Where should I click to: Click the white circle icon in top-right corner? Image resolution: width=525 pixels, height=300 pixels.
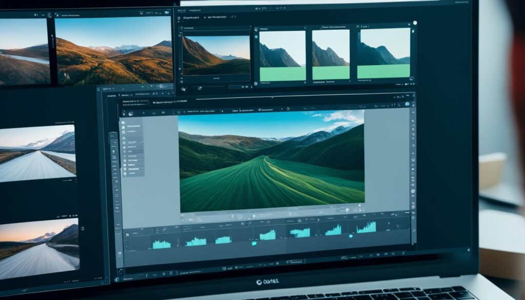pos(415,23)
